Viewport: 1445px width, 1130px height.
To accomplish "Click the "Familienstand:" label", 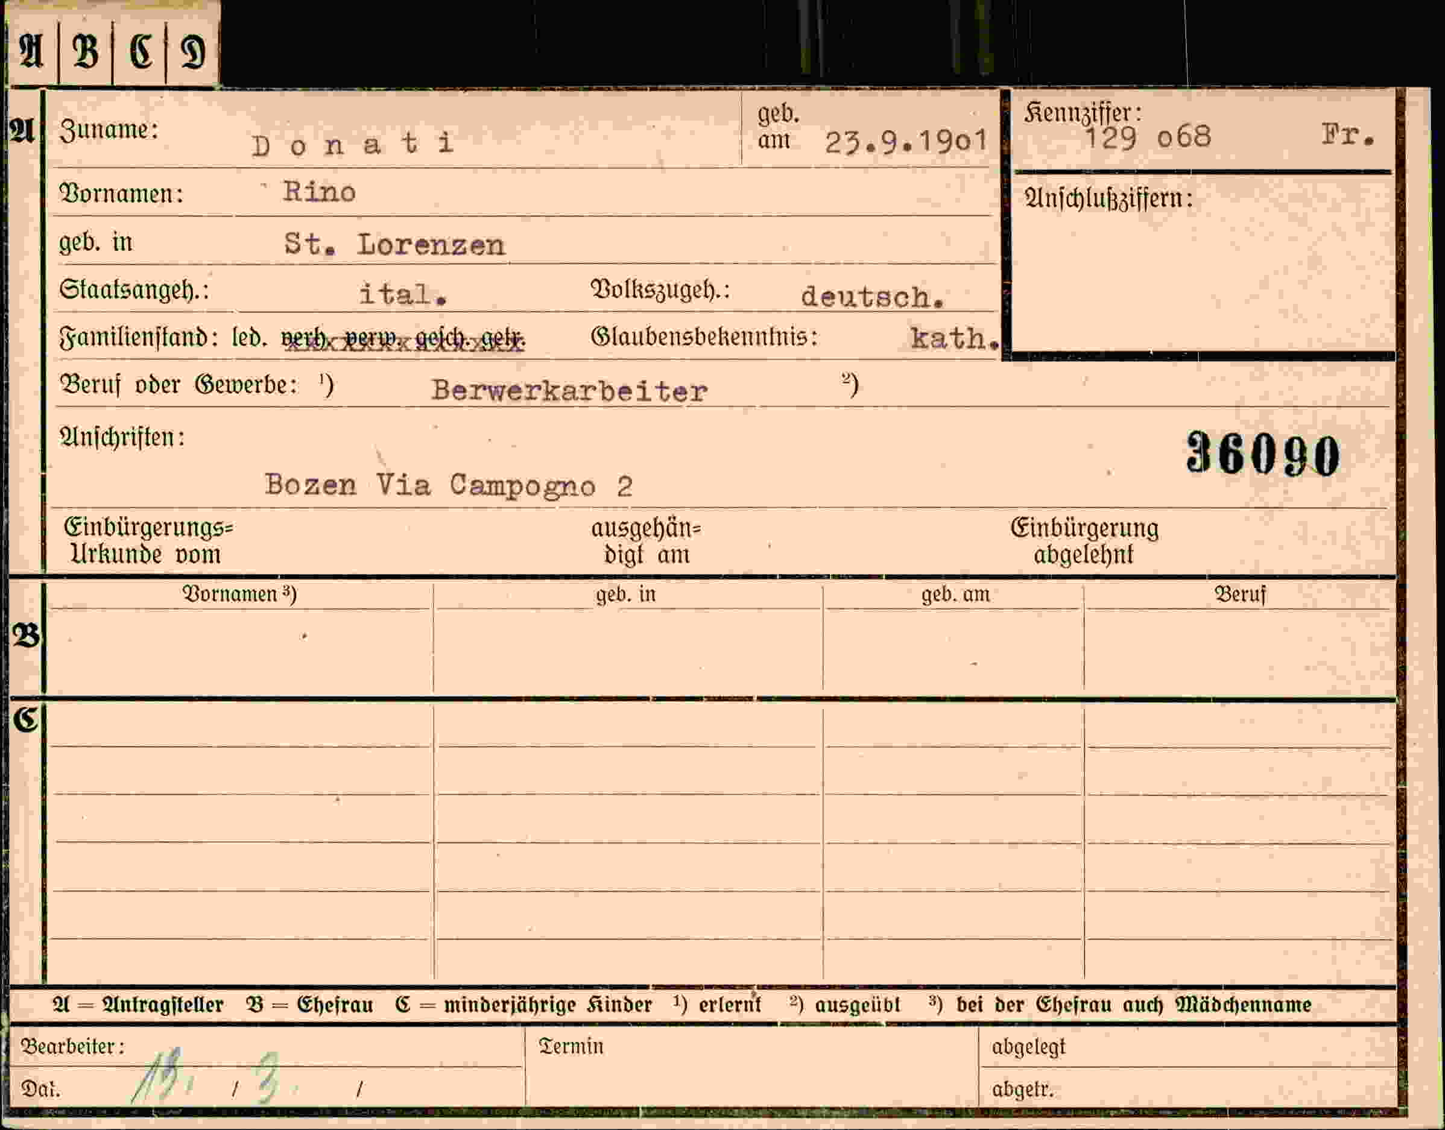I will (x=138, y=338).
